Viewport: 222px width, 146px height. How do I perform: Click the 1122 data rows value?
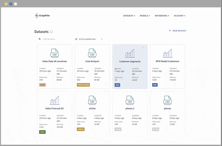[x=42, y=127]
